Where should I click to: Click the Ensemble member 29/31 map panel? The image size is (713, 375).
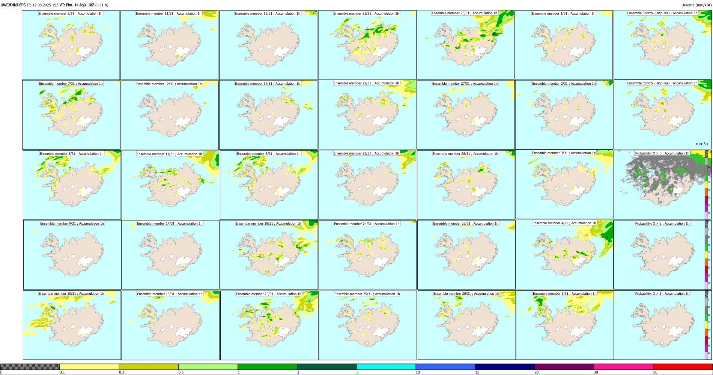click(x=466, y=255)
